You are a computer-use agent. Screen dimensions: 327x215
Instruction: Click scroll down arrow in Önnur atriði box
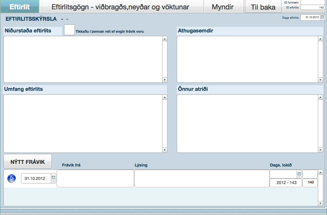(321, 150)
